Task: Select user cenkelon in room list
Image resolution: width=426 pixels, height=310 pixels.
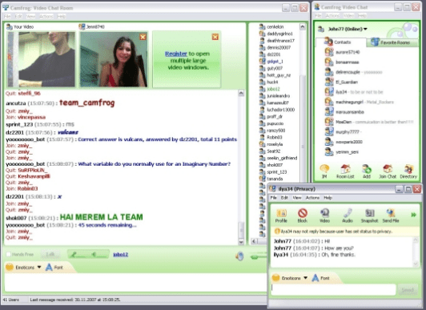Action: (x=271, y=26)
